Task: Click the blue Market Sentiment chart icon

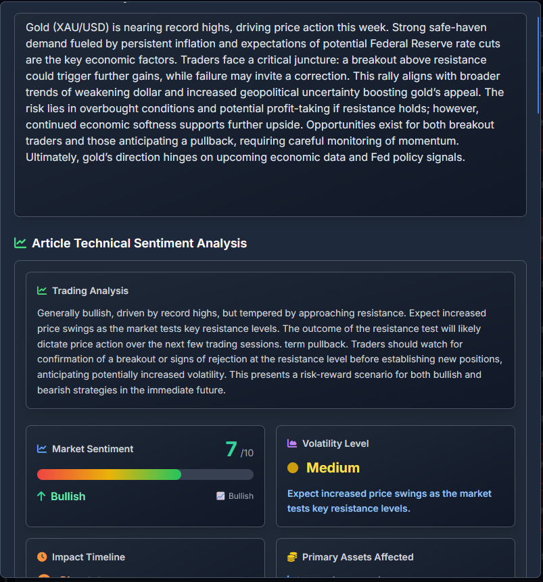Action: [x=42, y=449]
